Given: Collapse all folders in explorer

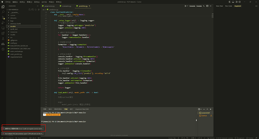Looking at the screenshot, I should tap(39, 10).
